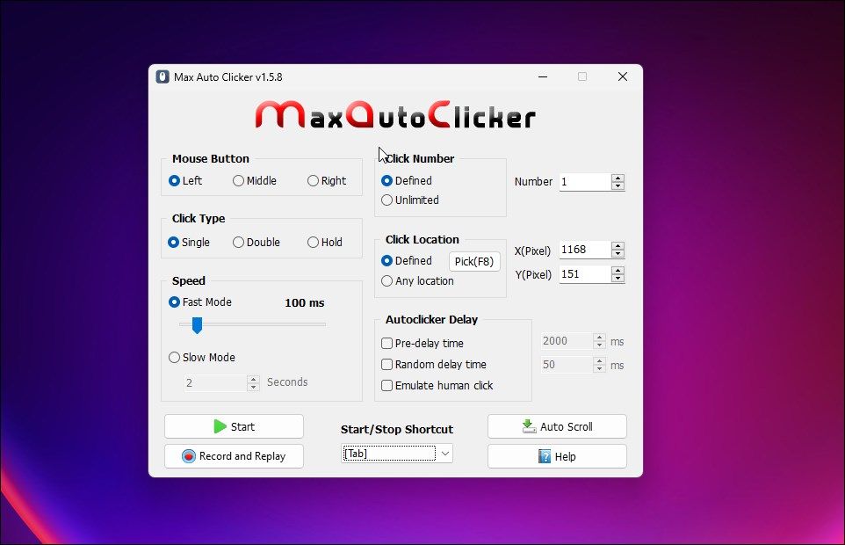
Task: Enable Random delay time checkbox
Action: pyautogui.click(x=433, y=365)
